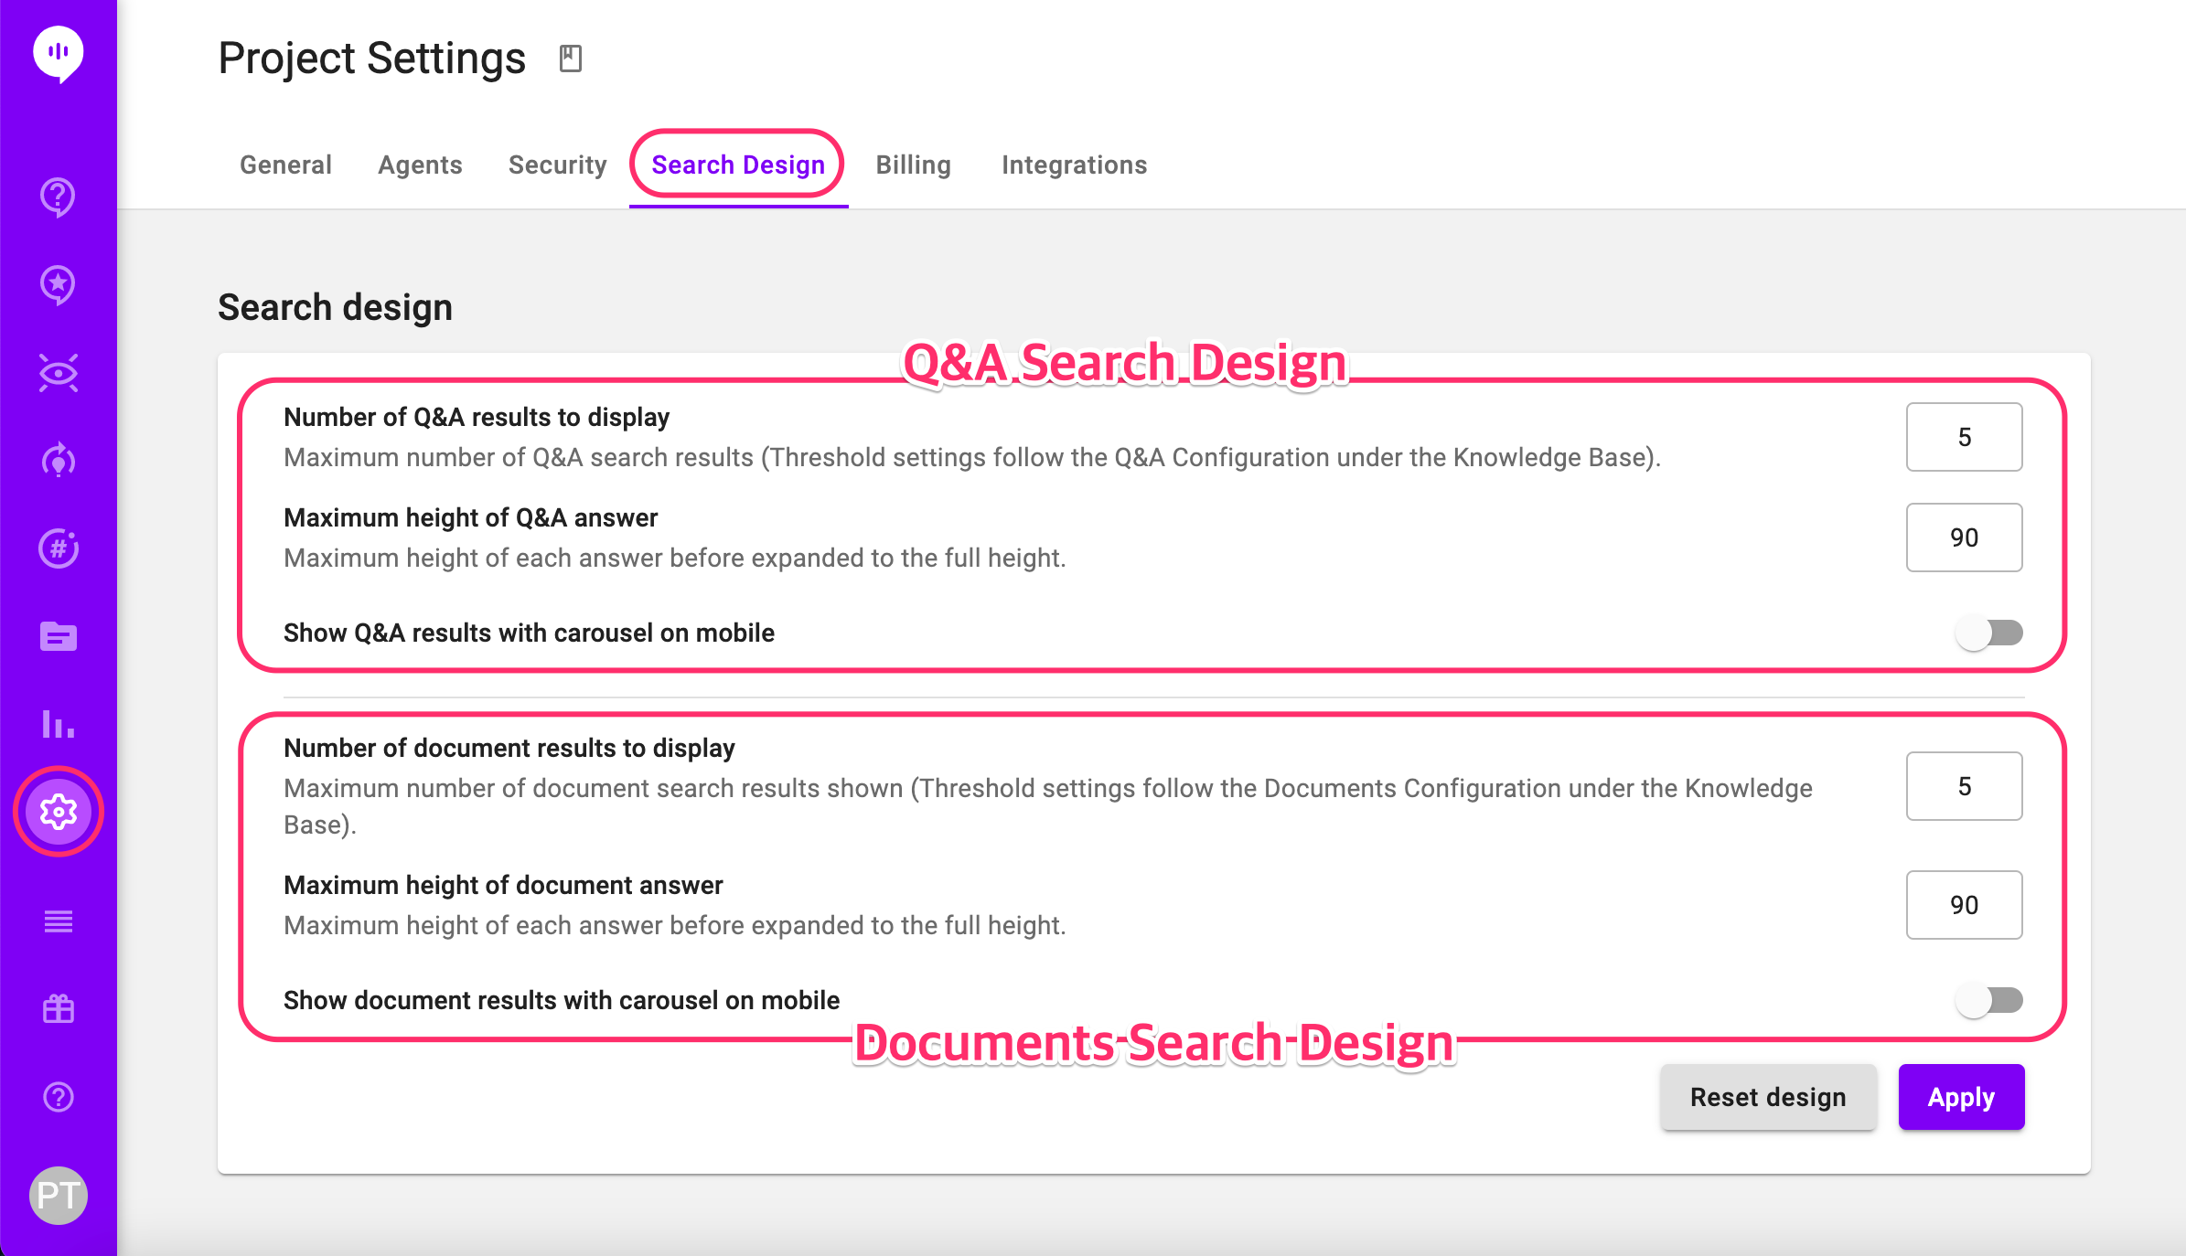
Task: Click the question bubble icon in sidebar
Action: pos(58,197)
